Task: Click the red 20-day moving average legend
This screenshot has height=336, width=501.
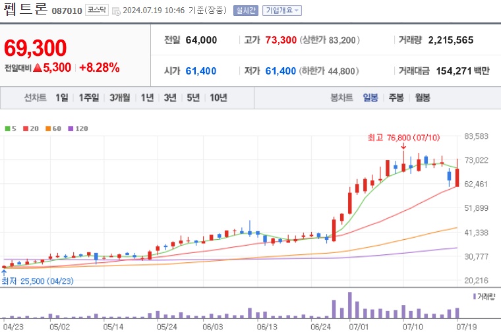Action: pos(31,128)
